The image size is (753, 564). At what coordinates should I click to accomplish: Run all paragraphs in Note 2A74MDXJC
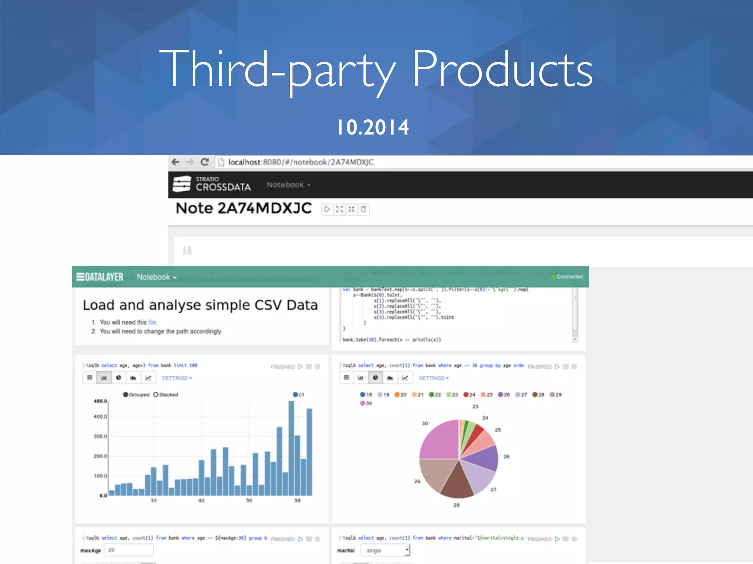[327, 209]
